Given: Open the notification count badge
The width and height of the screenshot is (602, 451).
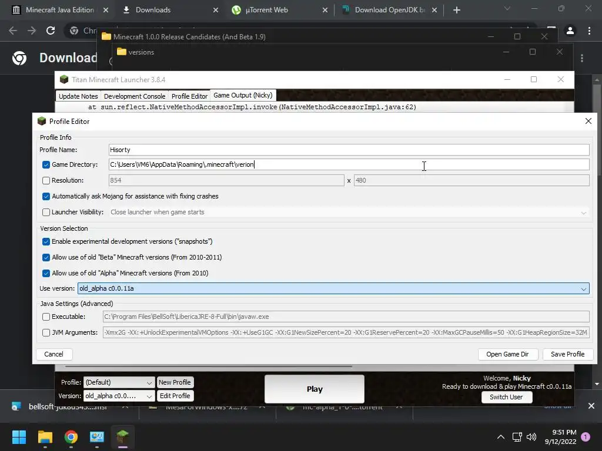Looking at the screenshot, I should pos(586,437).
